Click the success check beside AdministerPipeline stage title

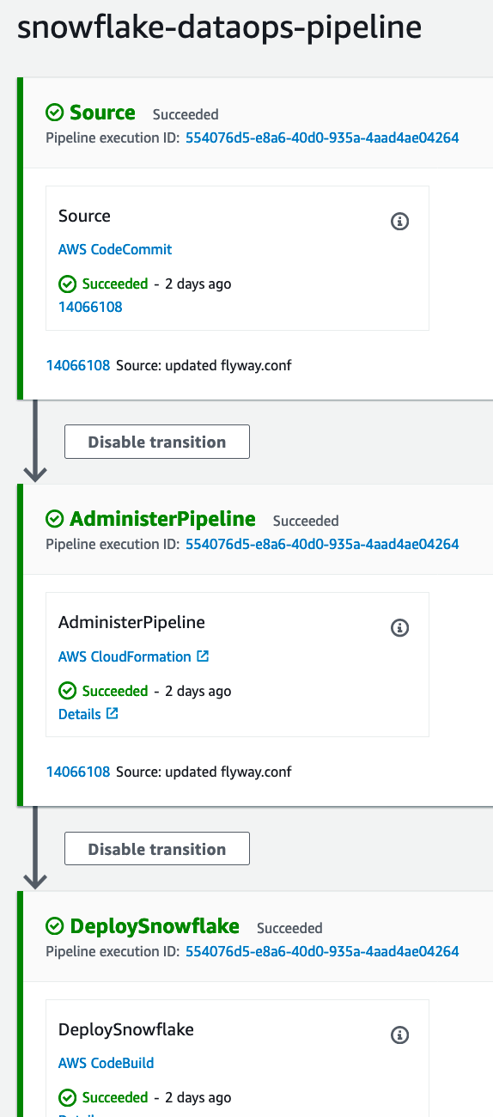(x=54, y=519)
